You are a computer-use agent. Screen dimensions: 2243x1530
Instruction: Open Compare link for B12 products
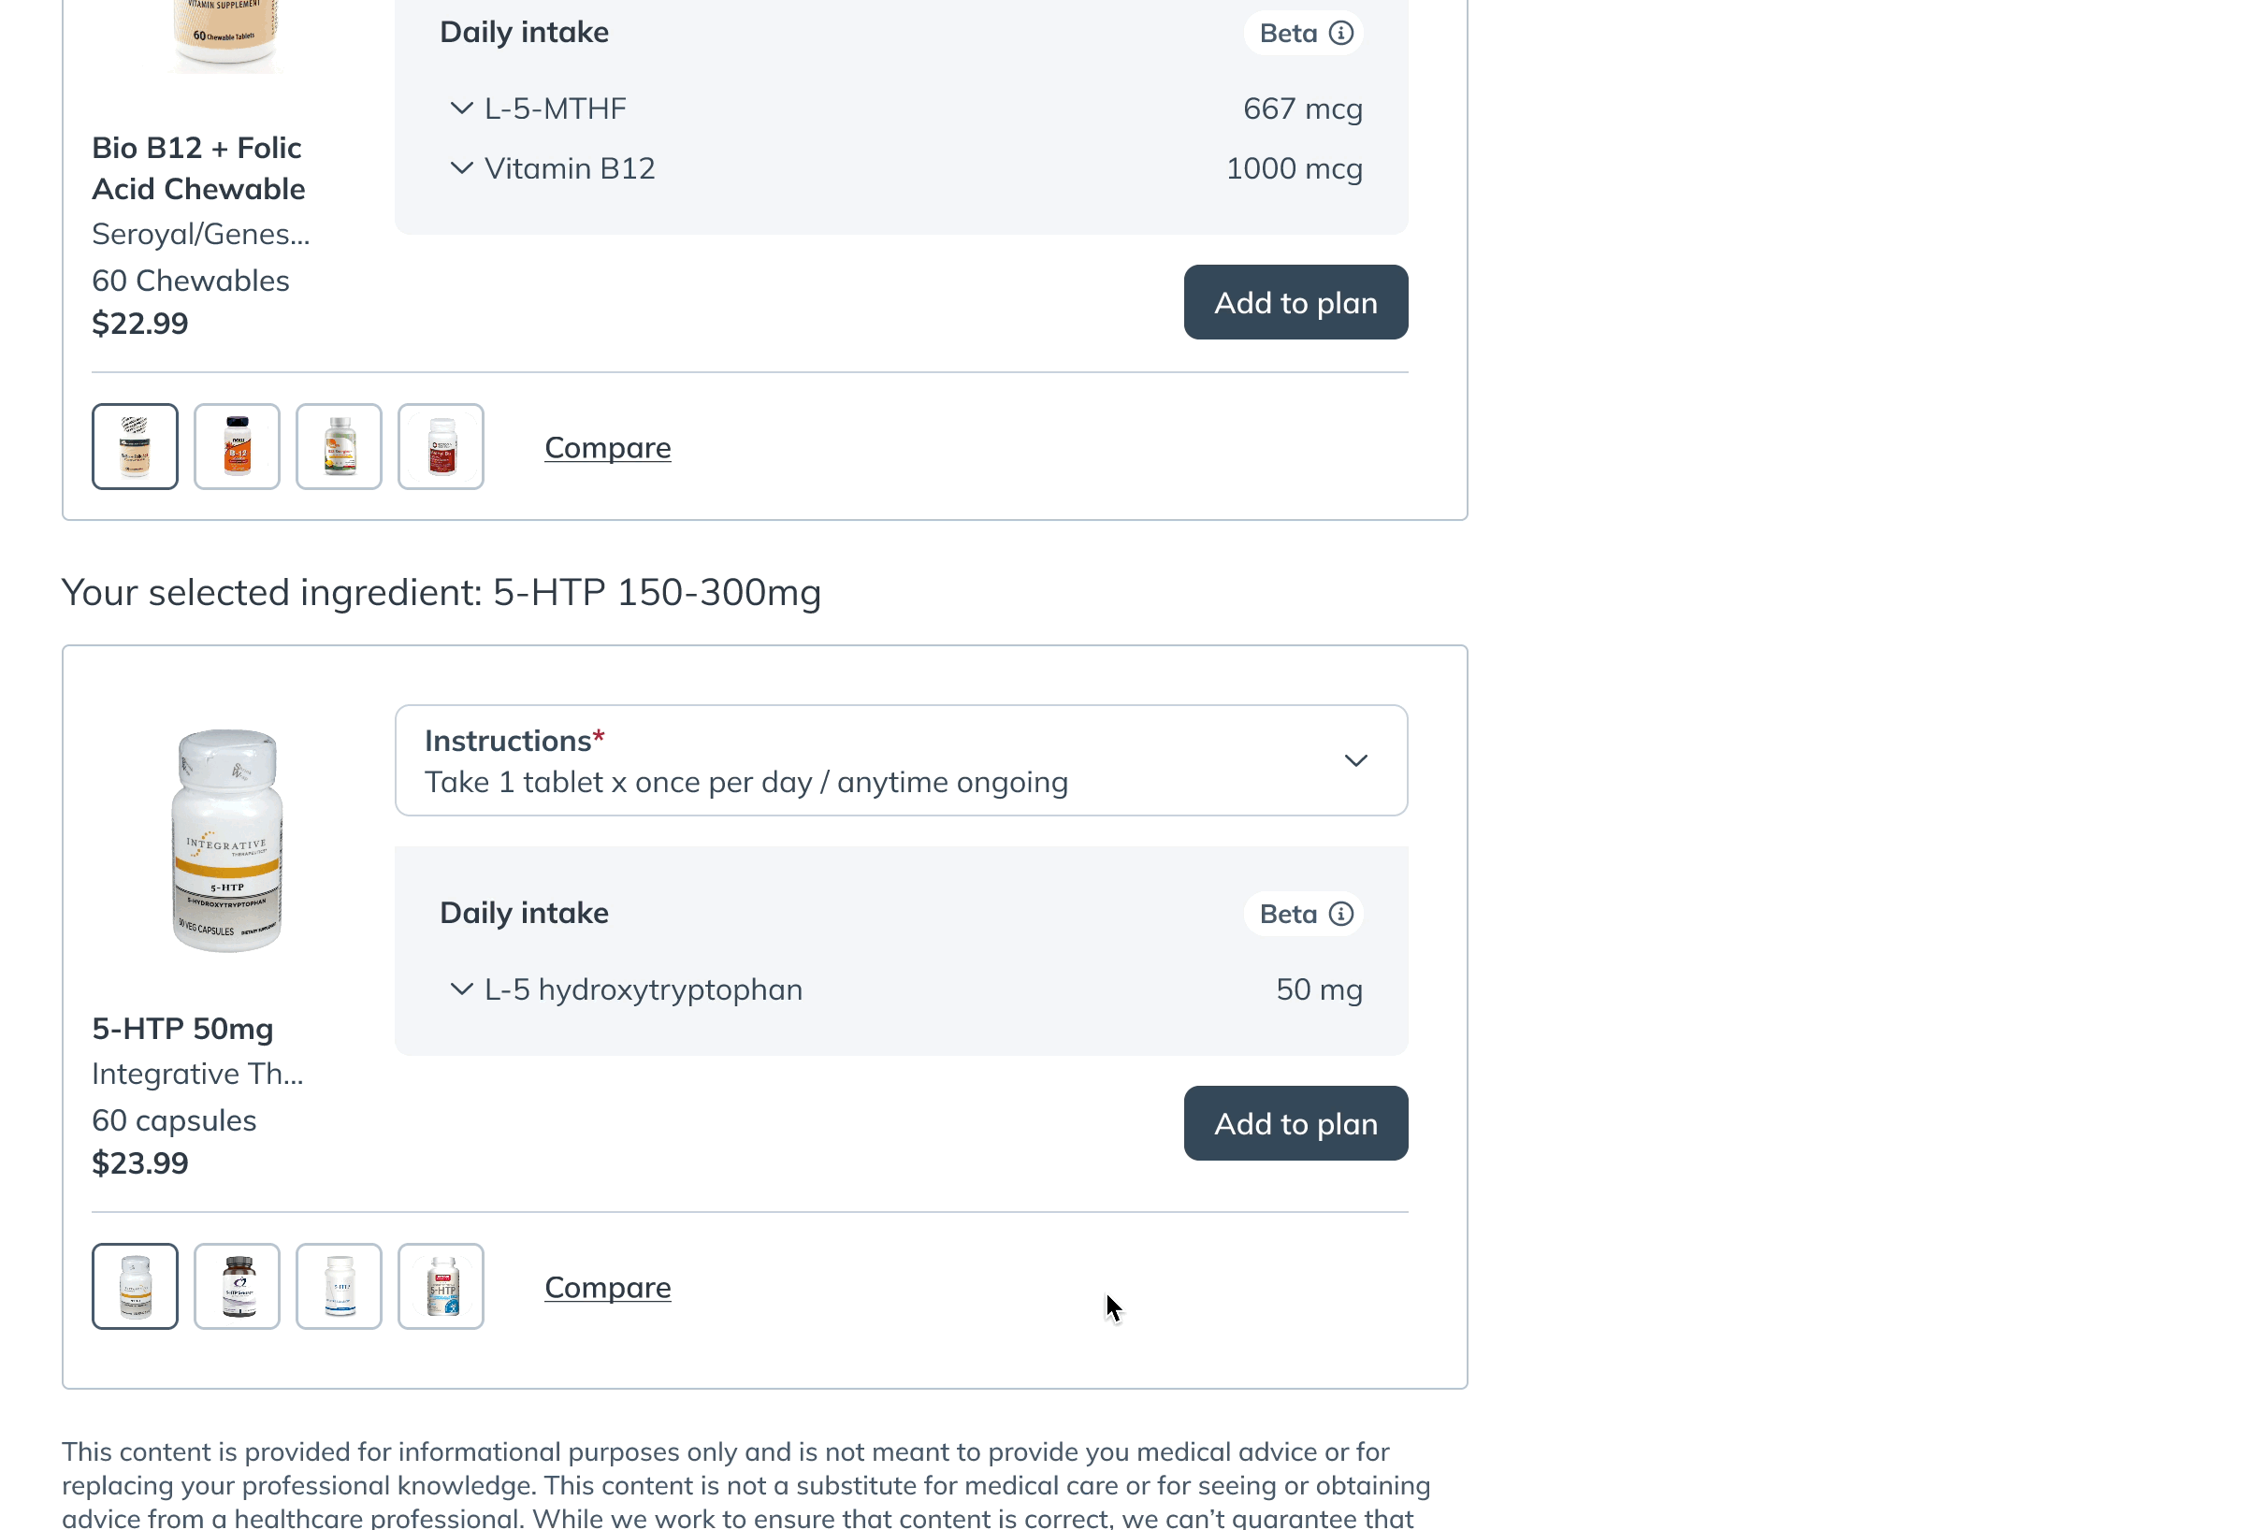(607, 447)
